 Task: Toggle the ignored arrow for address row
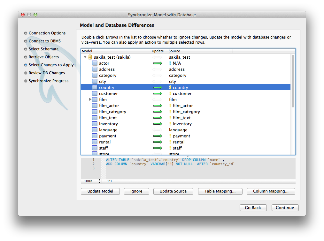pyautogui.click(x=158, y=69)
